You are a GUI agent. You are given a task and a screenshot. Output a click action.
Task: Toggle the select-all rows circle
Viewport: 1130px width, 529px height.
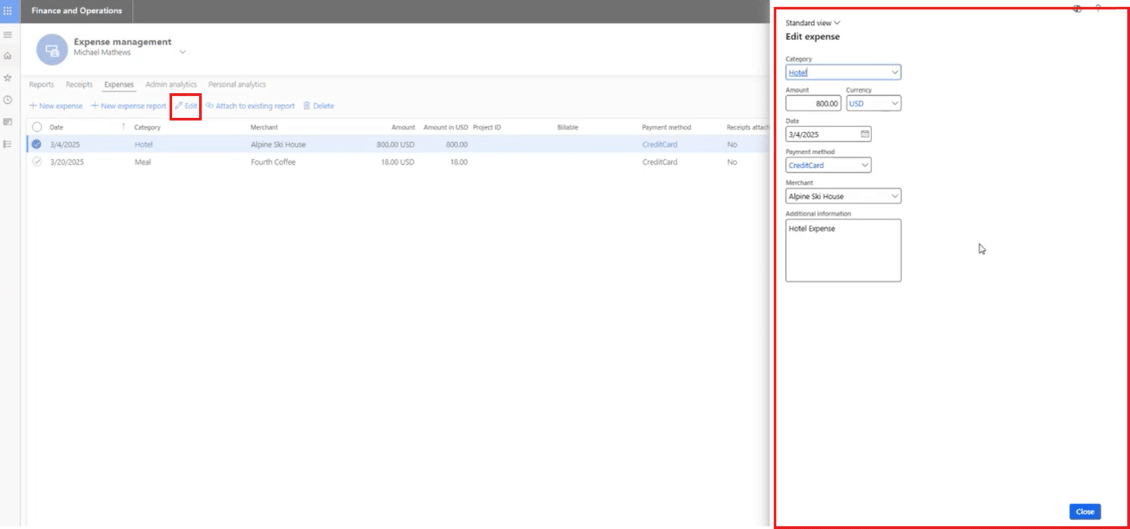click(x=37, y=127)
